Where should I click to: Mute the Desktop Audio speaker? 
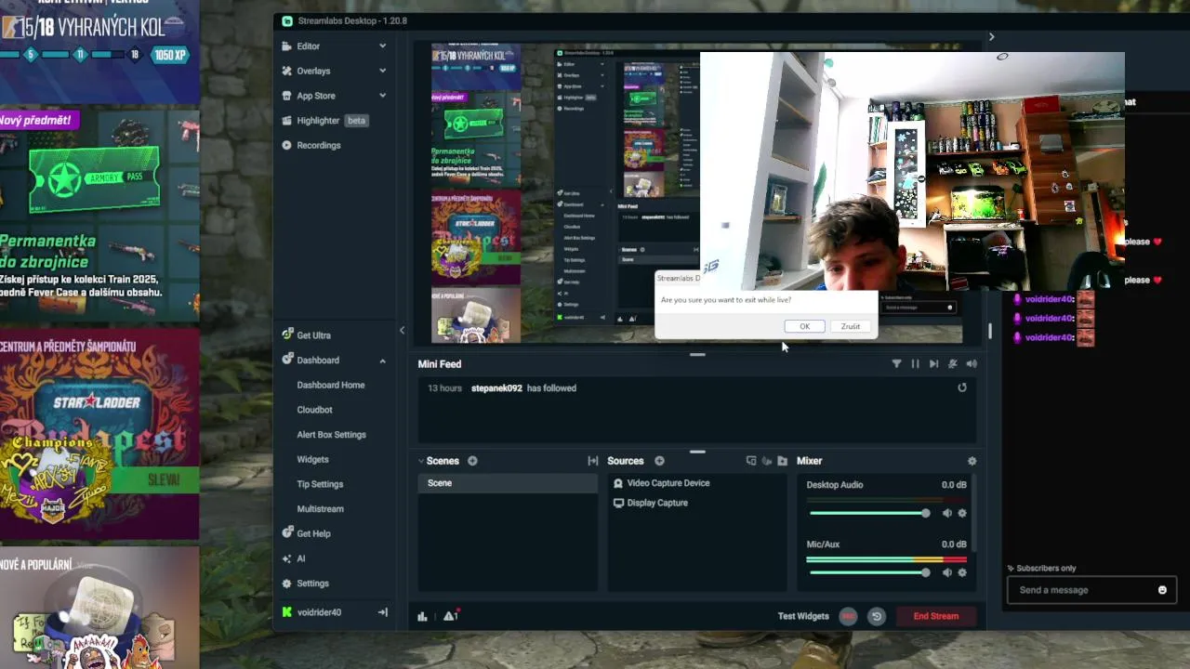(947, 513)
